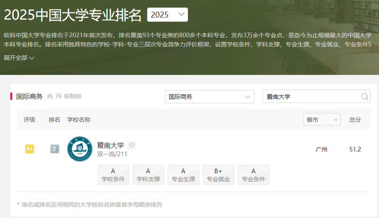The image size is (379, 218).
Task: Open the 暨南大学 school name link
Action: coord(111,145)
